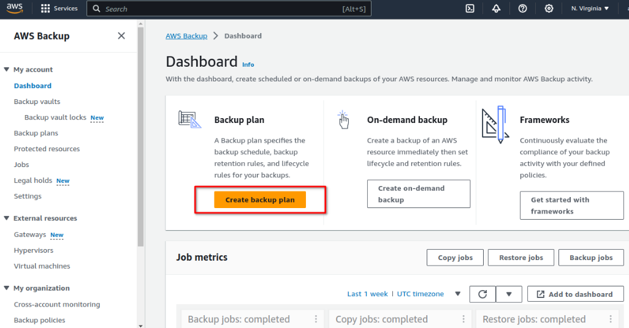
Task: Close the AWS Backup side navigation
Action: point(121,35)
